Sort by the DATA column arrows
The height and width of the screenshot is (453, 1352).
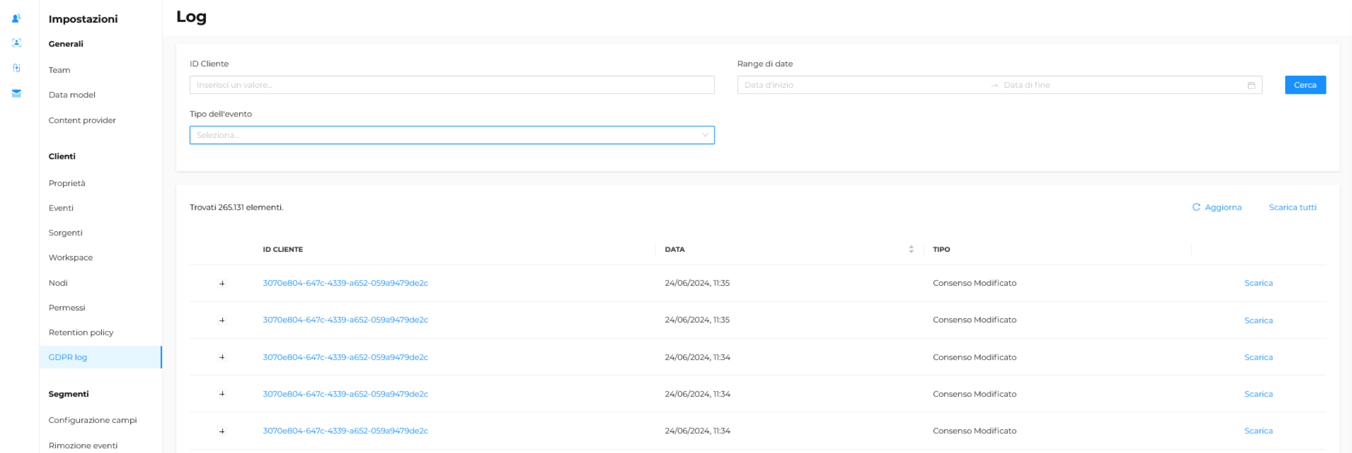911,249
